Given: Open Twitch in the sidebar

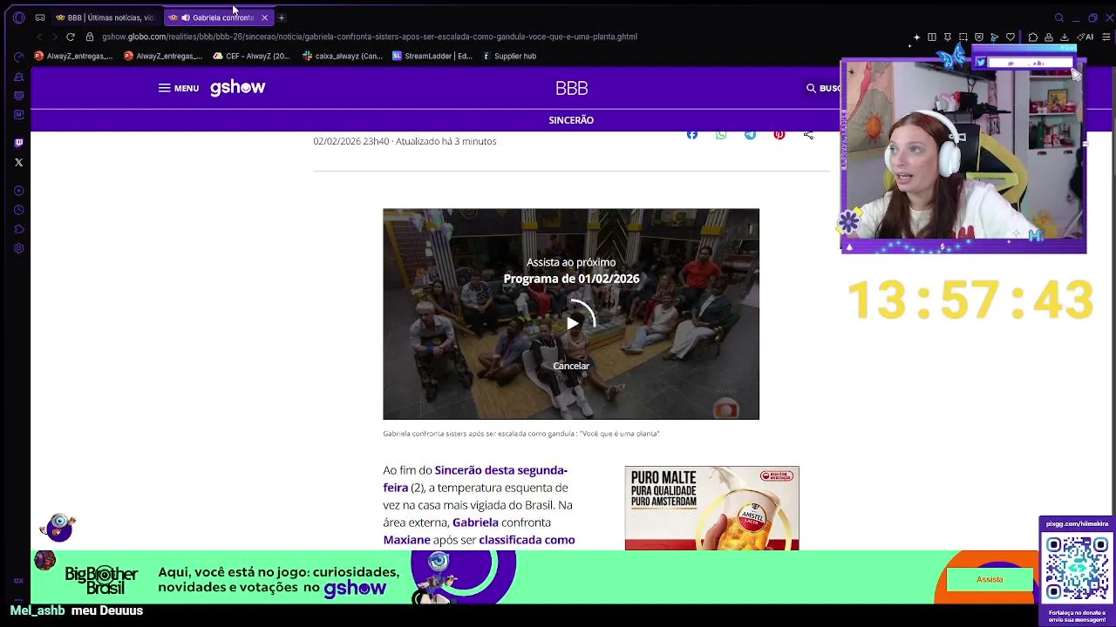Looking at the screenshot, I should [x=19, y=142].
